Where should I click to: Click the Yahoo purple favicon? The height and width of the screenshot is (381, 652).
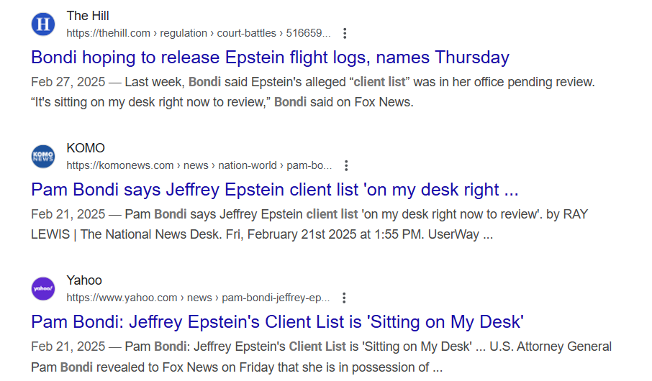tap(43, 289)
